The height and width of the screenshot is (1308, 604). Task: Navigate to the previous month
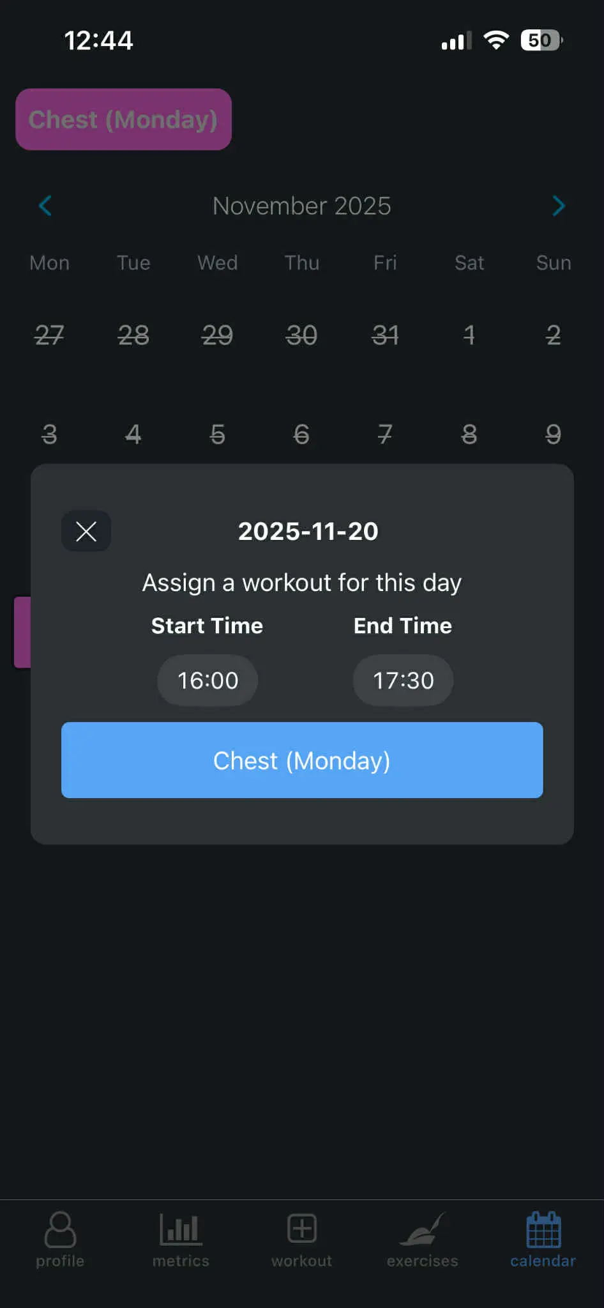coord(45,206)
